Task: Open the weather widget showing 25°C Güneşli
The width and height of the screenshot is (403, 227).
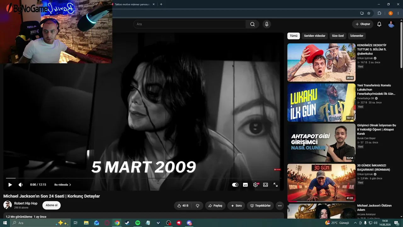Action: [337, 223]
